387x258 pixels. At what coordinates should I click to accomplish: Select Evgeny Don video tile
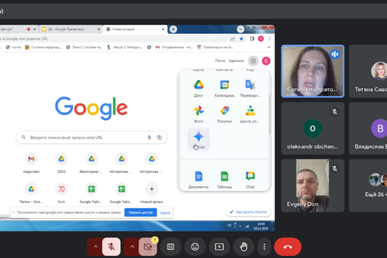point(313,186)
